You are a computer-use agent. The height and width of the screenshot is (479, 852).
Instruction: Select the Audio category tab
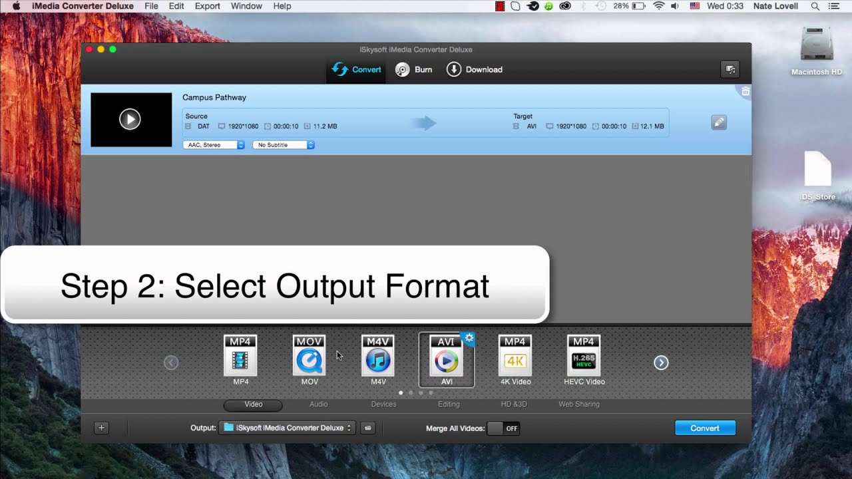click(x=318, y=404)
